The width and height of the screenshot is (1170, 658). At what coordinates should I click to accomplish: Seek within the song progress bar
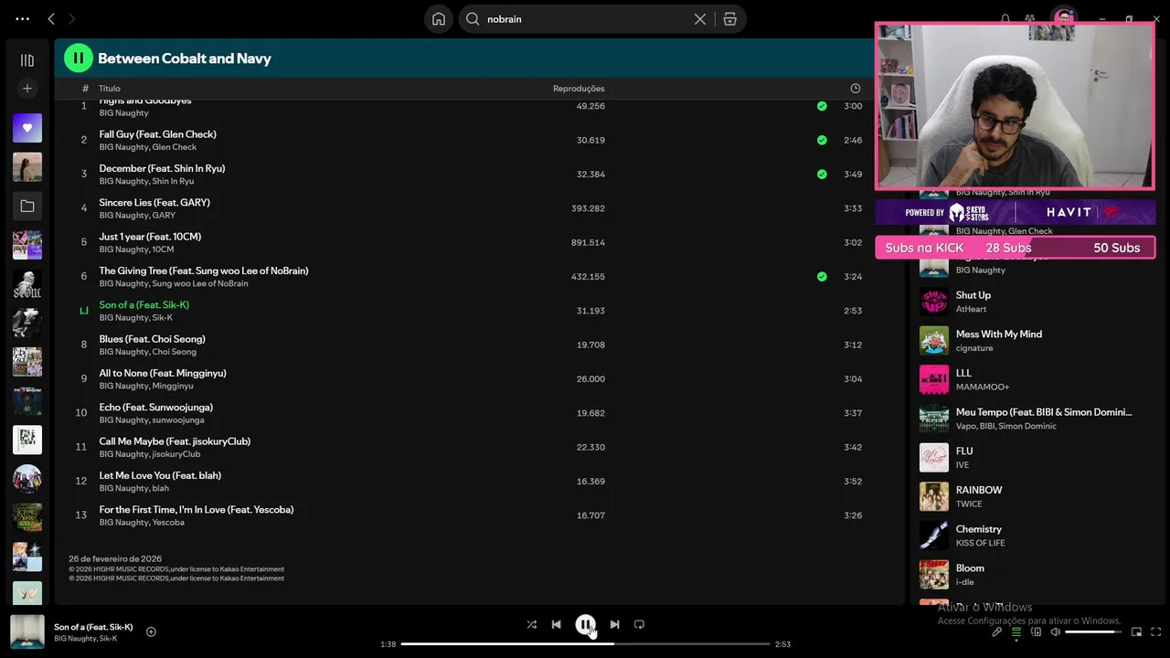point(585,644)
